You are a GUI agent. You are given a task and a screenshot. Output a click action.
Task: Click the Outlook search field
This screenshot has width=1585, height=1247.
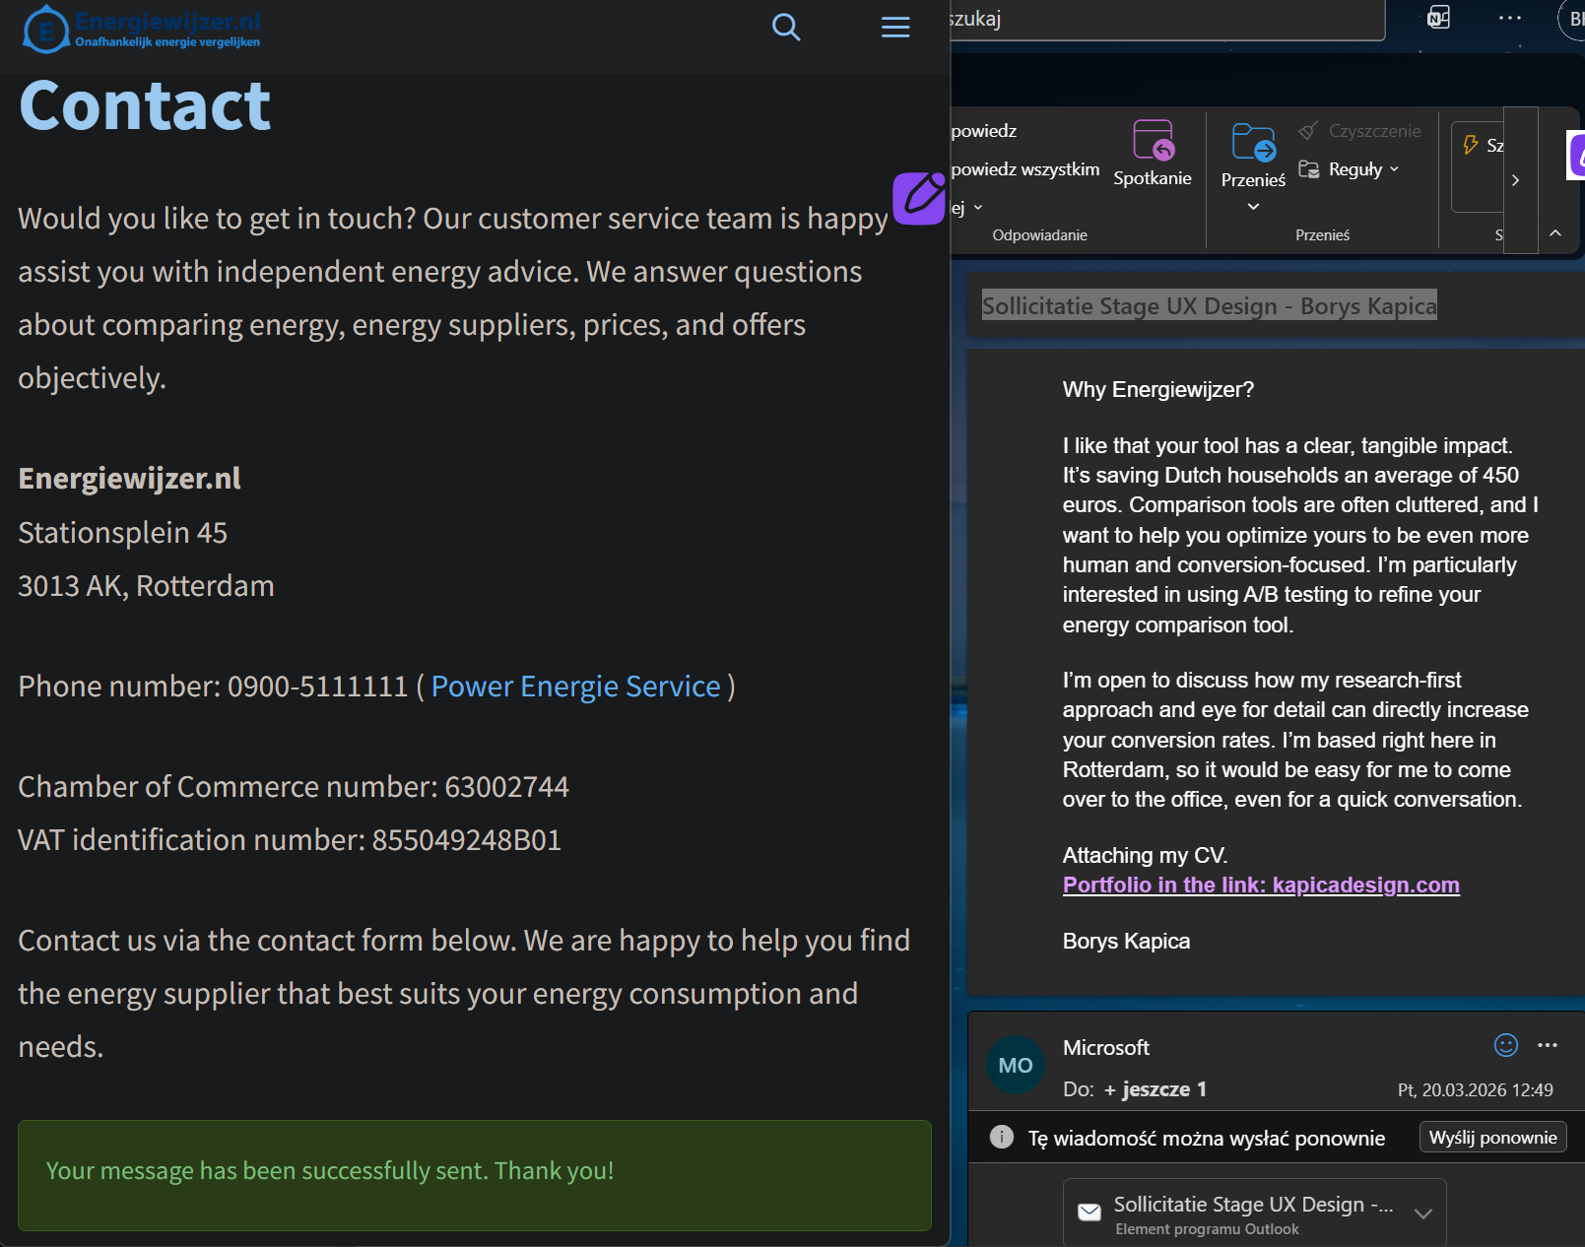click(x=1162, y=20)
